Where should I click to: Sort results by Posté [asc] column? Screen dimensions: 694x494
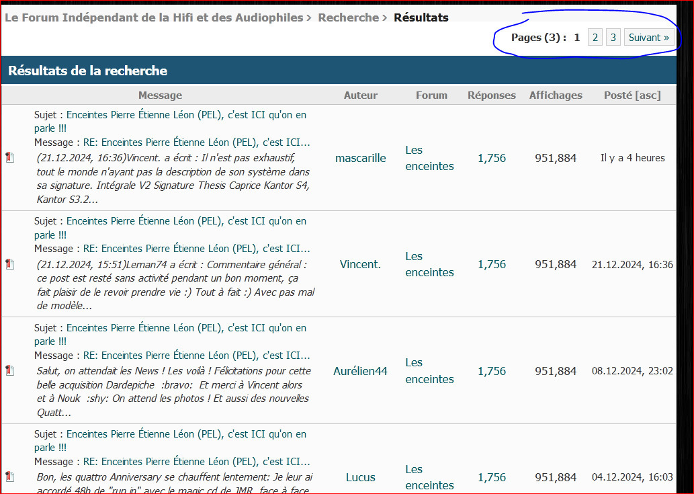[x=632, y=95]
